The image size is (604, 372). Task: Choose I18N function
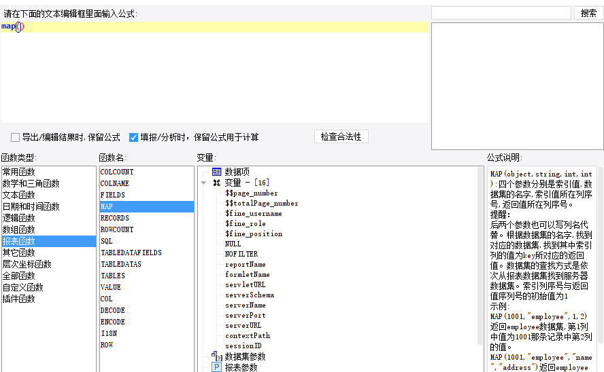click(x=146, y=333)
